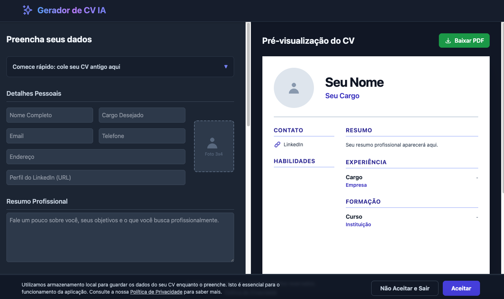Image resolution: width=504 pixels, height=299 pixels.
Task: Expand the 'Comece rápido' paste CV section
Action: 120,67
